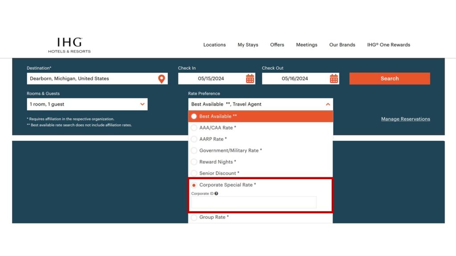
Task: Go to My Stays
Action: (248, 45)
